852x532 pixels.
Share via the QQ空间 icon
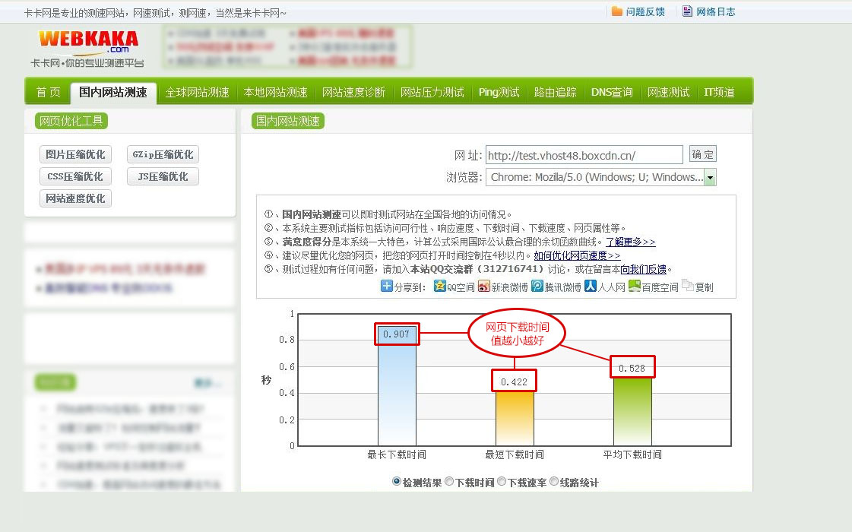pyautogui.click(x=439, y=286)
